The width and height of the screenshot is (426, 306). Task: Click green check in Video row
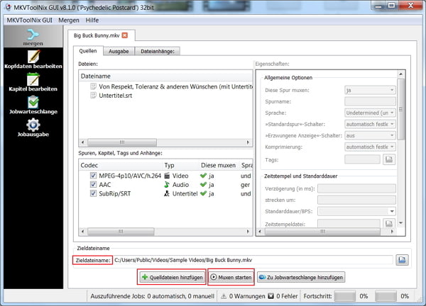(x=203, y=176)
